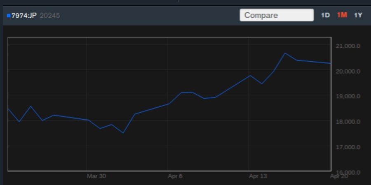This screenshot has width=371, height=185.
Task: Focus the Compare input field
Action: 277,15
